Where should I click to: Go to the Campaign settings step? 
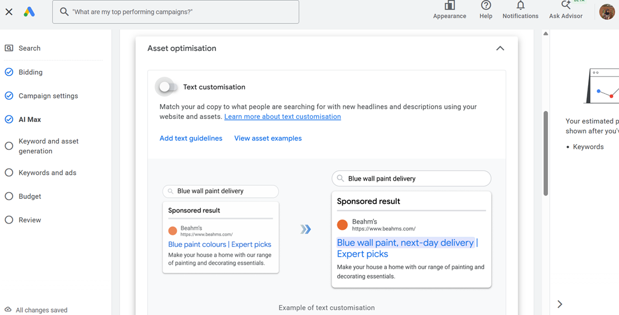(48, 96)
